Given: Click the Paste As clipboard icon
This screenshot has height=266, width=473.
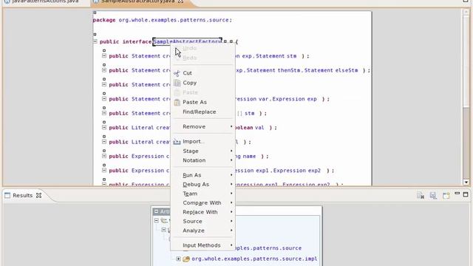Looking at the screenshot, I should pos(177,103).
